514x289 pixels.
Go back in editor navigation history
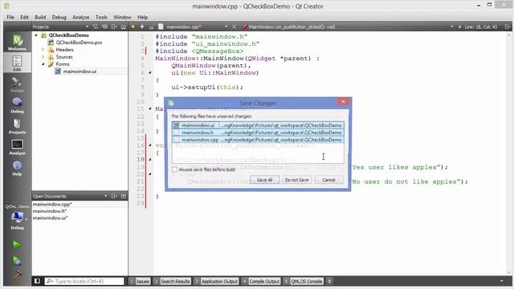[133, 26]
